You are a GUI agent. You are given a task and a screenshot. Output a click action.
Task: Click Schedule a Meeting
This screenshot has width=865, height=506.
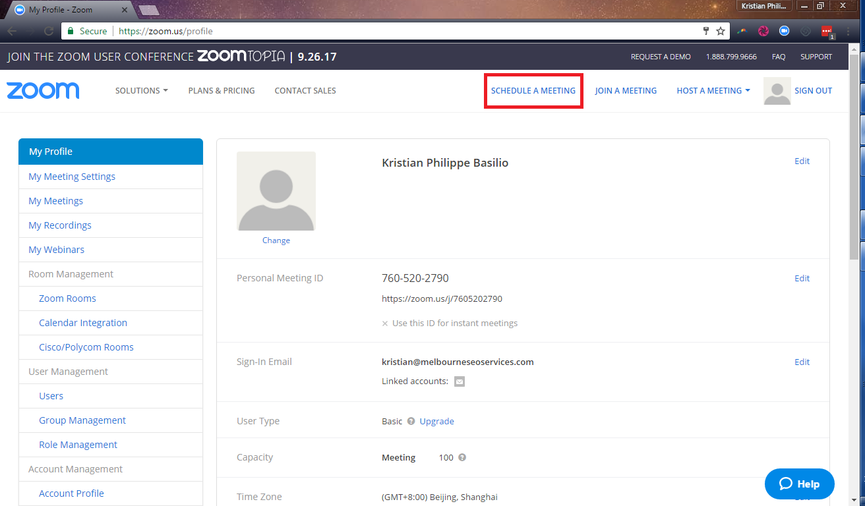point(533,91)
